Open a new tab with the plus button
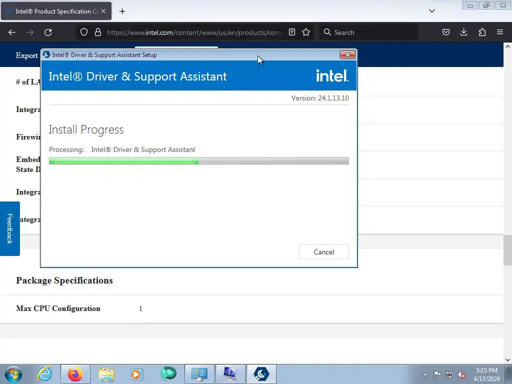This screenshot has width=512, height=384. [122, 11]
